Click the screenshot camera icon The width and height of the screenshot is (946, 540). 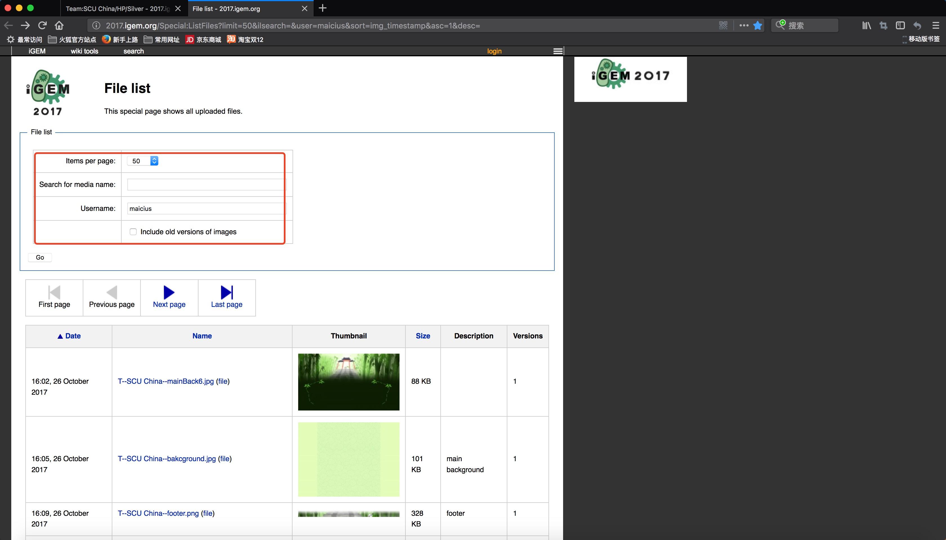coord(883,25)
